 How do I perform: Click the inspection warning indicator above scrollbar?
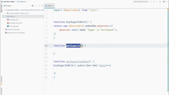click(x=168, y=9)
